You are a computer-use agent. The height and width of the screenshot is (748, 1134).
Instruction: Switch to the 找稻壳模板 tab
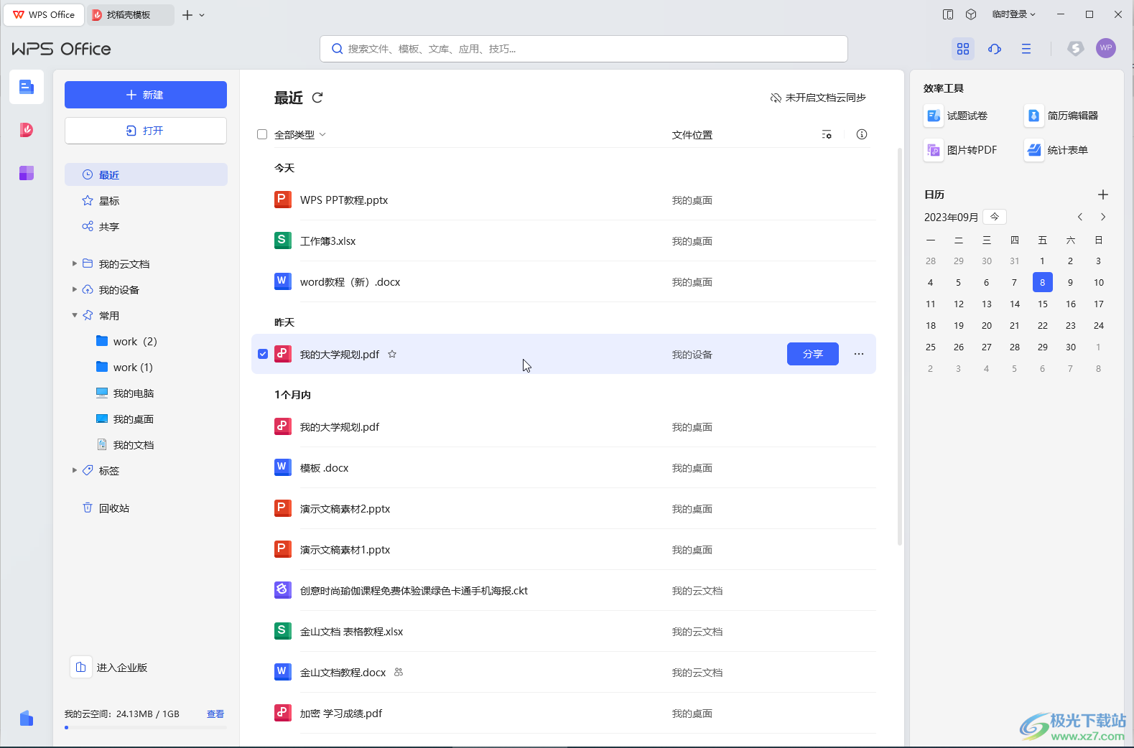point(130,15)
